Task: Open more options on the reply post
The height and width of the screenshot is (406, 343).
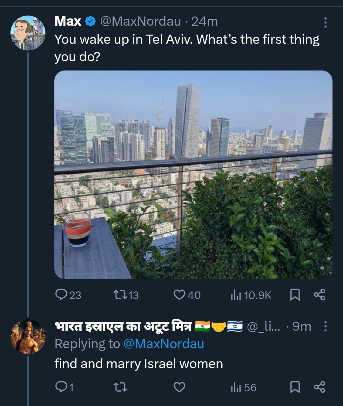Action: click(325, 326)
